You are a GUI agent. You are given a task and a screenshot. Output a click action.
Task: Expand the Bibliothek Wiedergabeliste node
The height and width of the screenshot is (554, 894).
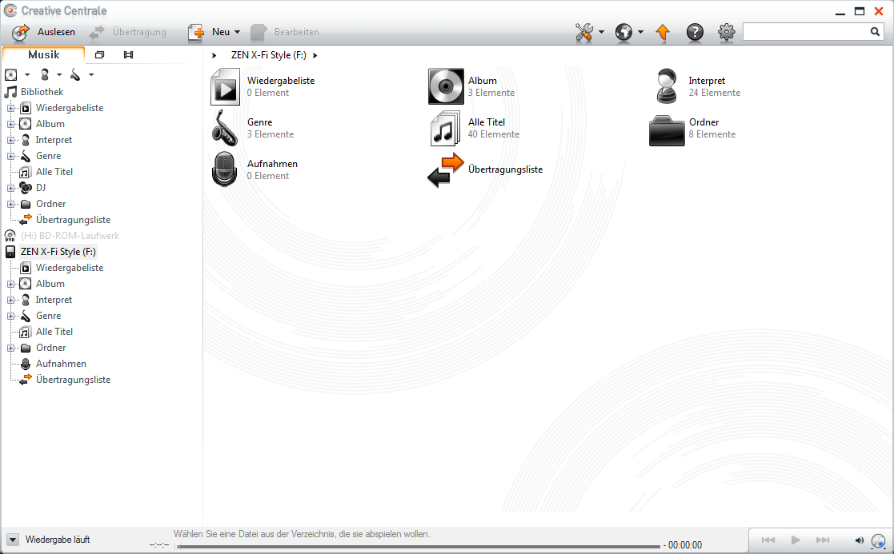click(x=10, y=108)
